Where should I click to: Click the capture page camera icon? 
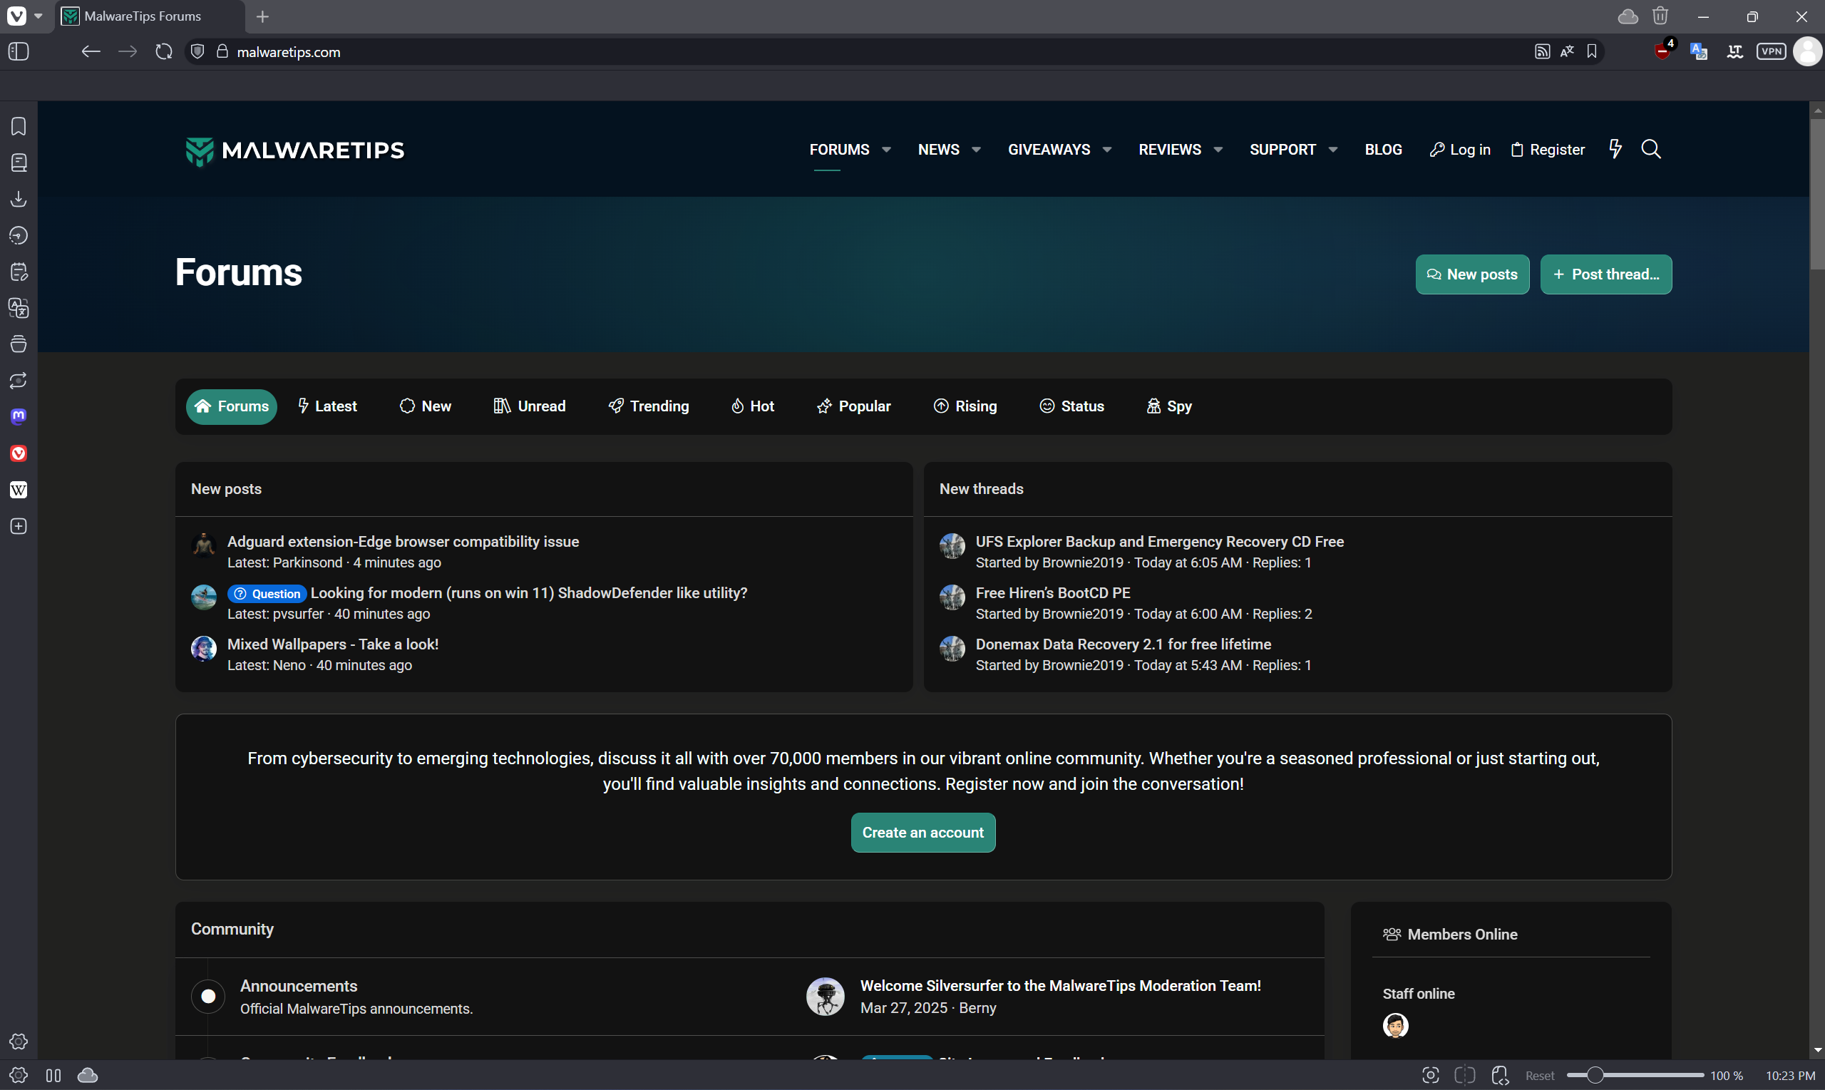click(1430, 1075)
